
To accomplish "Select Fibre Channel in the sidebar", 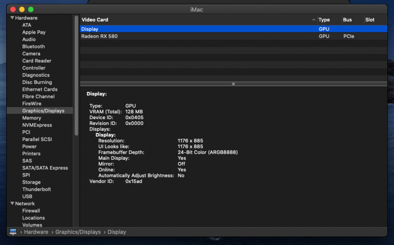I will pyautogui.click(x=39, y=97).
